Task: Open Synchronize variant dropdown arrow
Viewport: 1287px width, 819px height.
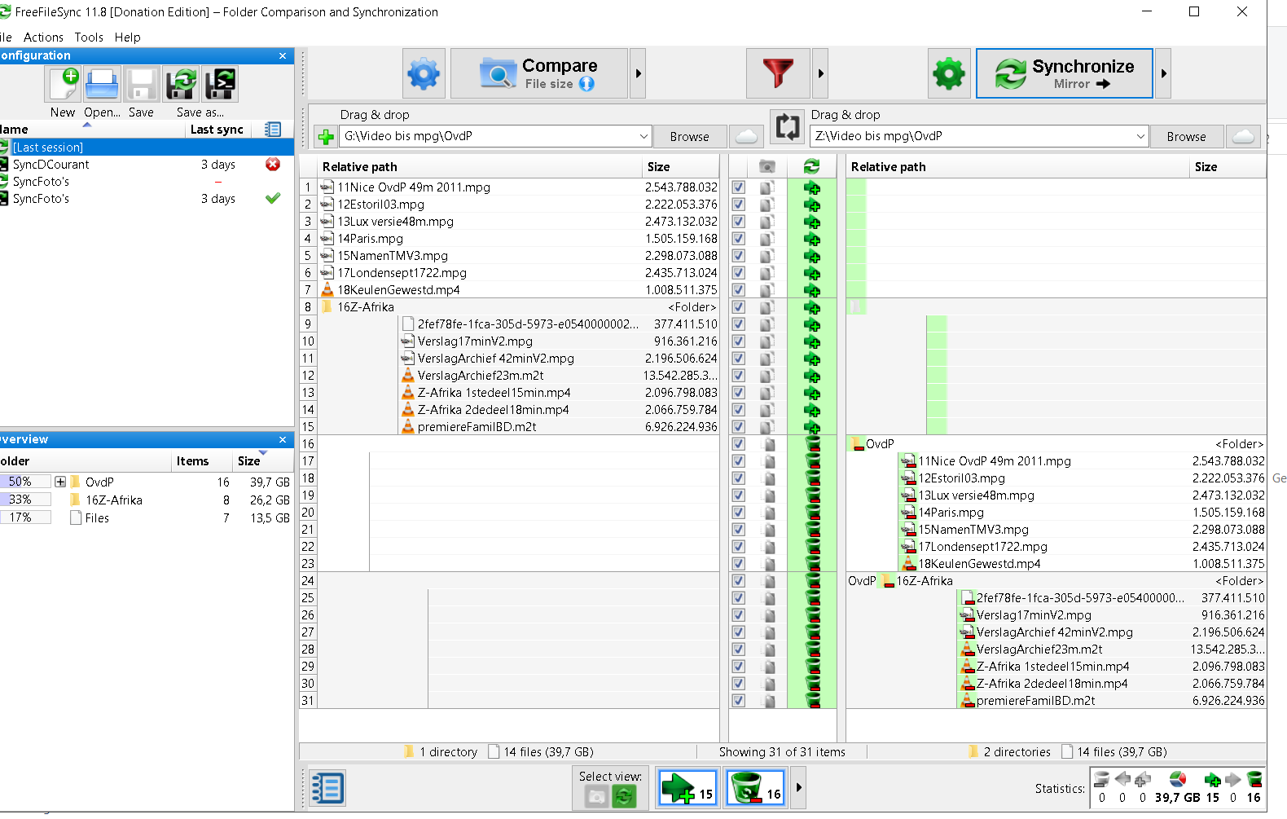Action: point(1163,73)
